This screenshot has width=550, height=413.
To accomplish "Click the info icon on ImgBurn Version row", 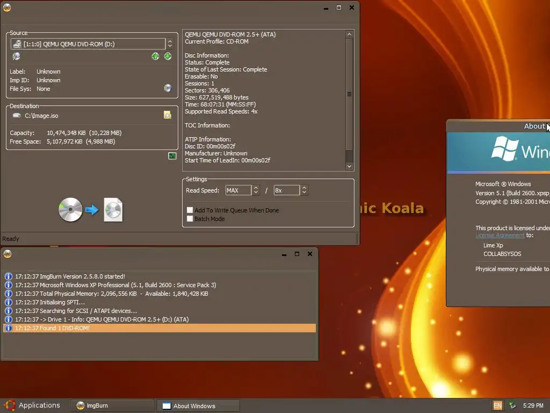I will [x=9, y=276].
